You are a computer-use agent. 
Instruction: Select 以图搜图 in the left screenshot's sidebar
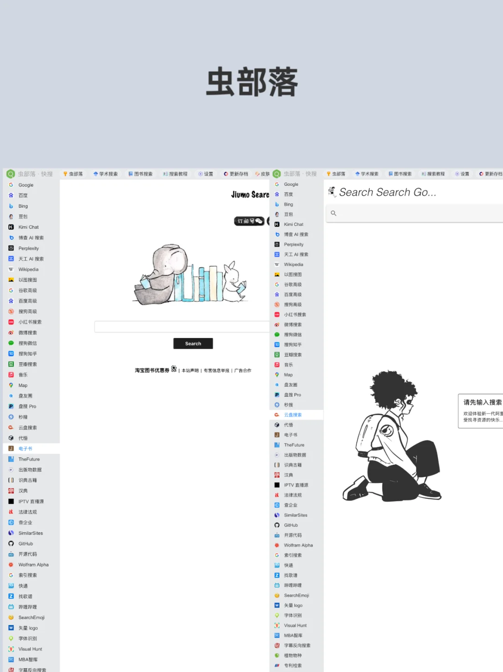point(31,280)
